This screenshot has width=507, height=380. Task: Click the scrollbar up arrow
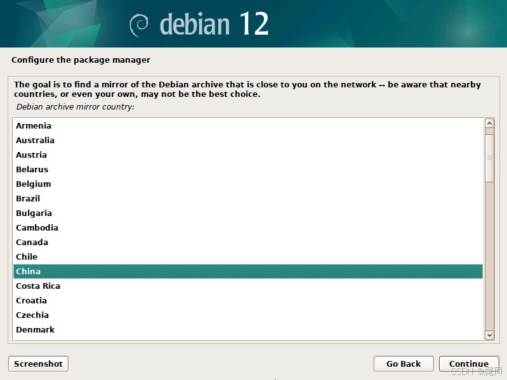click(x=489, y=123)
